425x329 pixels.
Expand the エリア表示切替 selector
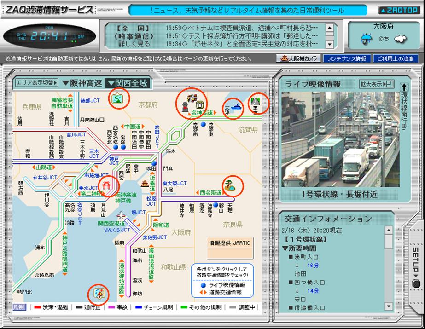pyautogui.click(x=37, y=82)
